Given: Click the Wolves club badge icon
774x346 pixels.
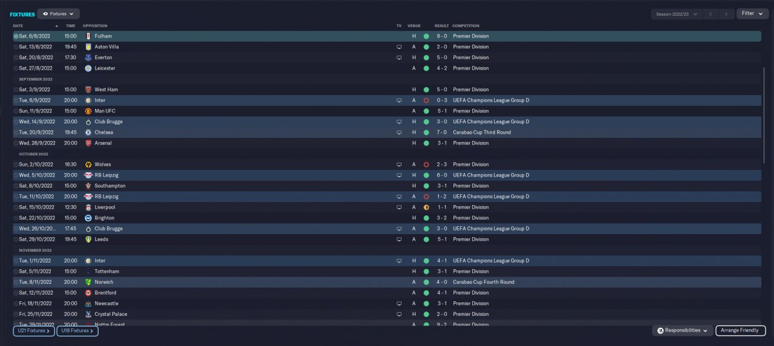Looking at the screenshot, I should [88, 165].
